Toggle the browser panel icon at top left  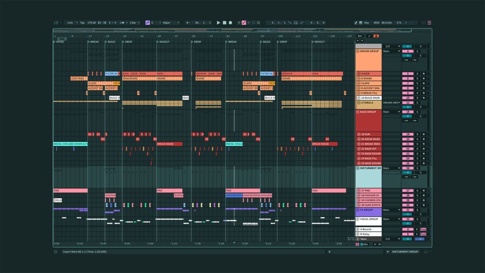pyautogui.click(x=56, y=23)
